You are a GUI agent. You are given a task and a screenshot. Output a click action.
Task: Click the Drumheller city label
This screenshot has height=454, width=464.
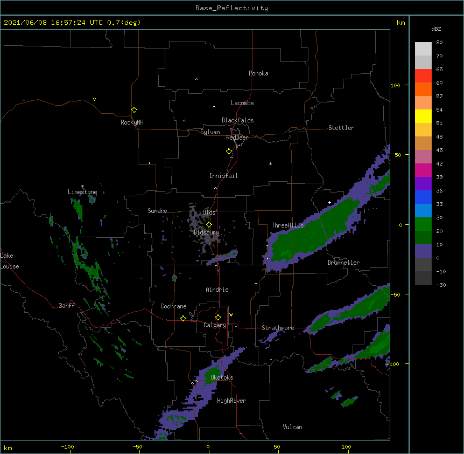pyautogui.click(x=343, y=263)
